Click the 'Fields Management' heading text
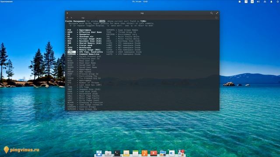 point(75,21)
